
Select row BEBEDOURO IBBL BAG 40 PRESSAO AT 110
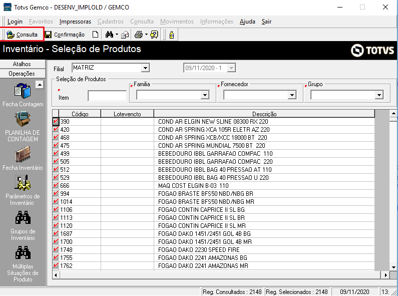pos(213,170)
